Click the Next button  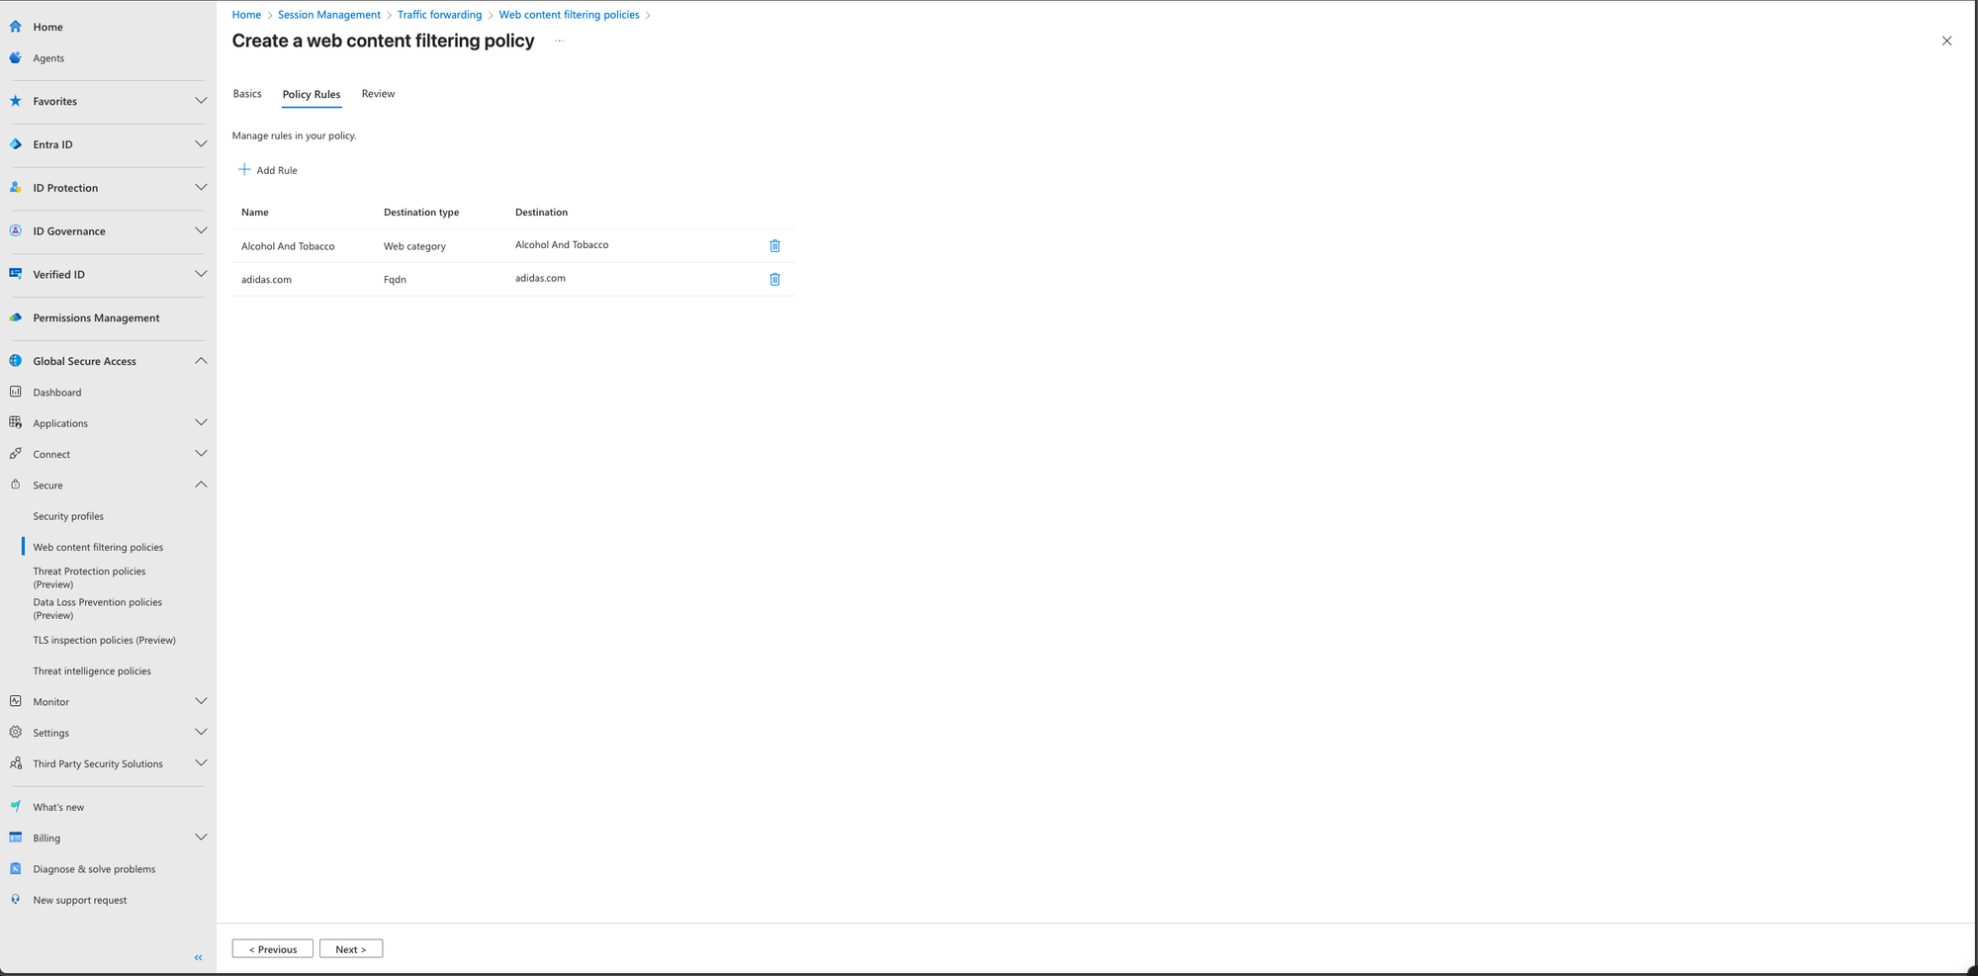351,949
